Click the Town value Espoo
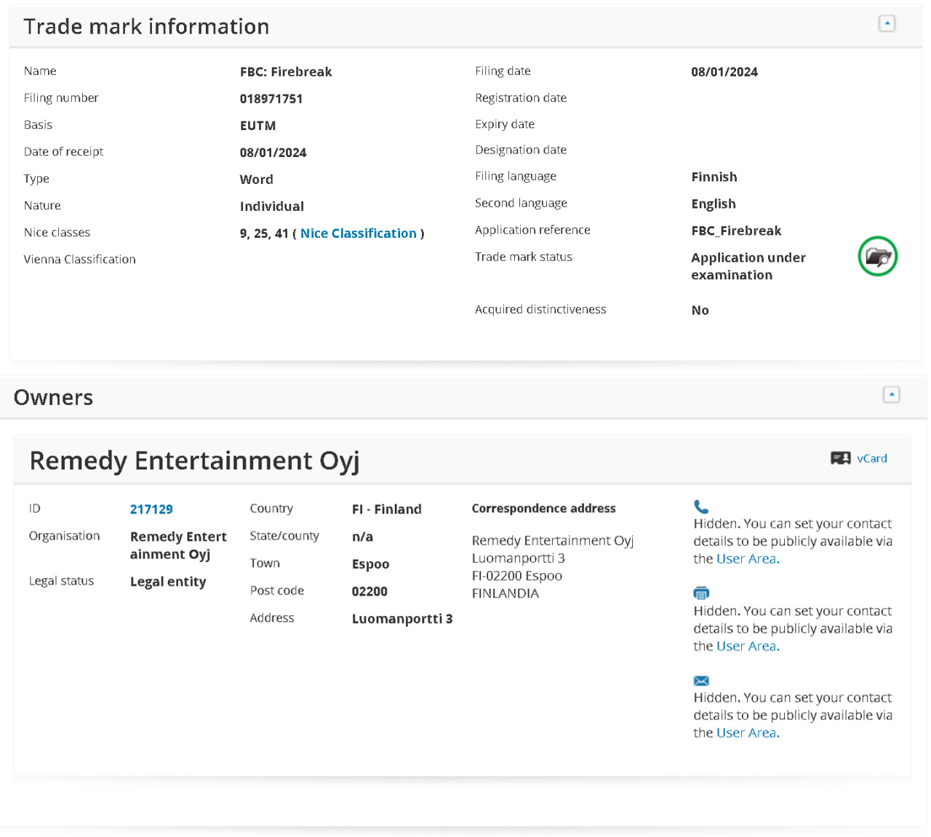931x837 pixels. pos(370,564)
